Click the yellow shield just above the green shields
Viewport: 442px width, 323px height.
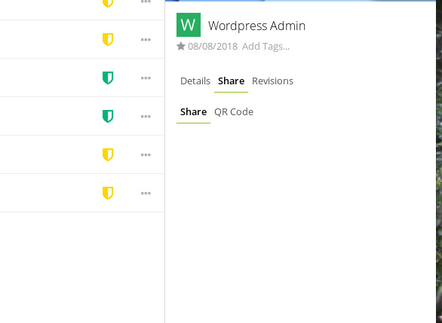[108, 39]
